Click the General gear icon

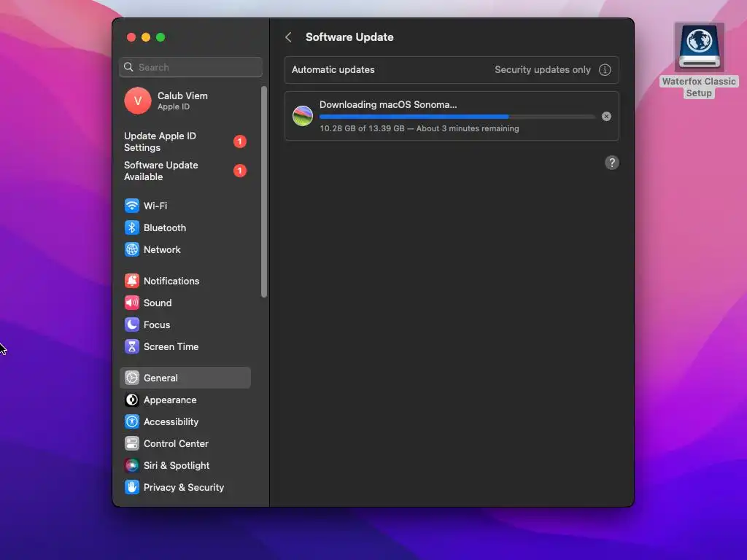[x=132, y=378]
